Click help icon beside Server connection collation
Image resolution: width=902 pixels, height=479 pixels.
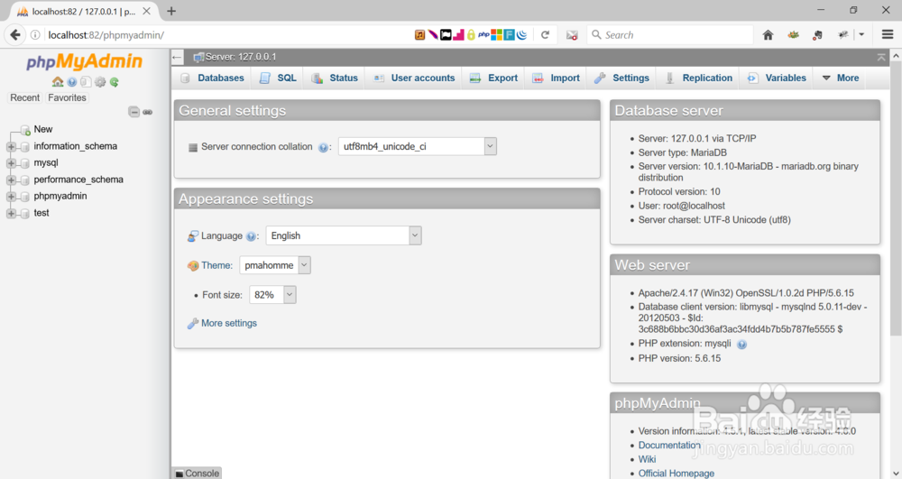tap(323, 148)
